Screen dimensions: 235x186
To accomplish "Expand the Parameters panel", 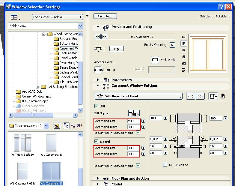I will click(x=98, y=80).
